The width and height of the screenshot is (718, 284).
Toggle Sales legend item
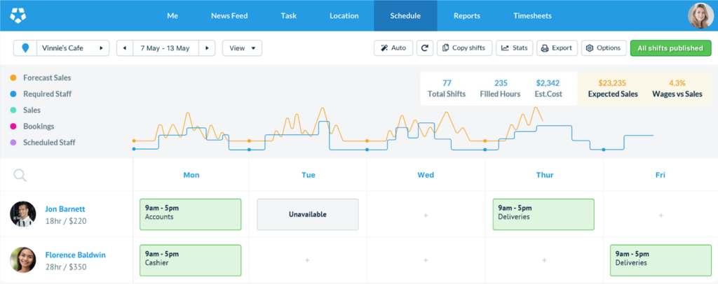(x=26, y=110)
